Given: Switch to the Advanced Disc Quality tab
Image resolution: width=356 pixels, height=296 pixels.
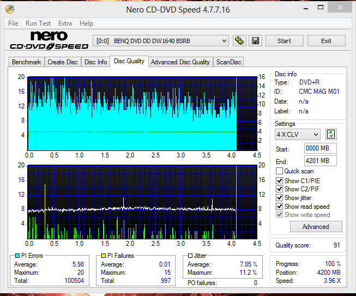Looking at the screenshot, I should click(x=180, y=62).
